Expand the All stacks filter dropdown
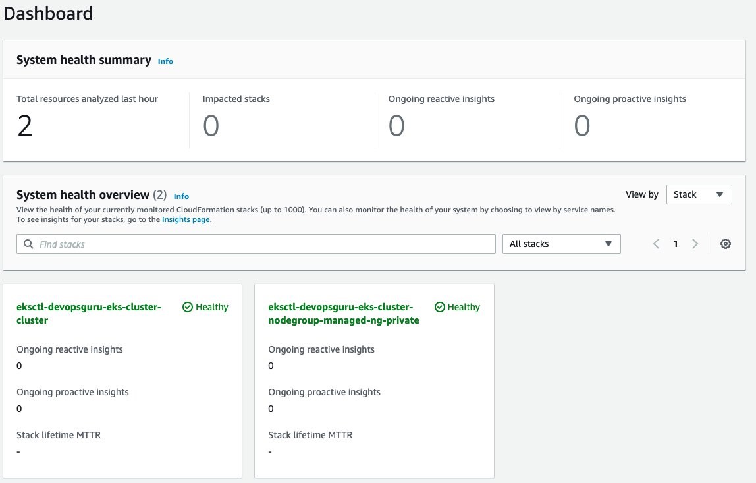The width and height of the screenshot is (756, 483). 561,244
